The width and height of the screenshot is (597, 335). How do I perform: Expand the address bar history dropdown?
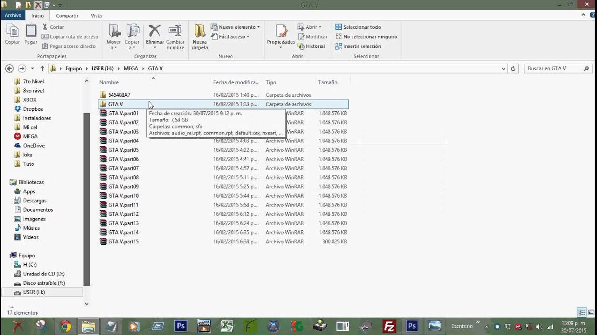click(x=503, y=68)
